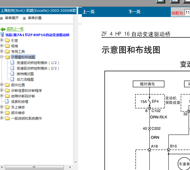Image resolution: width=190 pixels, height=170 pixels.
Task: Click the computer icon beside 当前:第7A1节
Action: click(x=2, y=34)
